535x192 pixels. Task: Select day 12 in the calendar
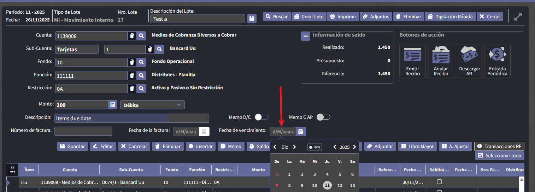coord(340,185)
